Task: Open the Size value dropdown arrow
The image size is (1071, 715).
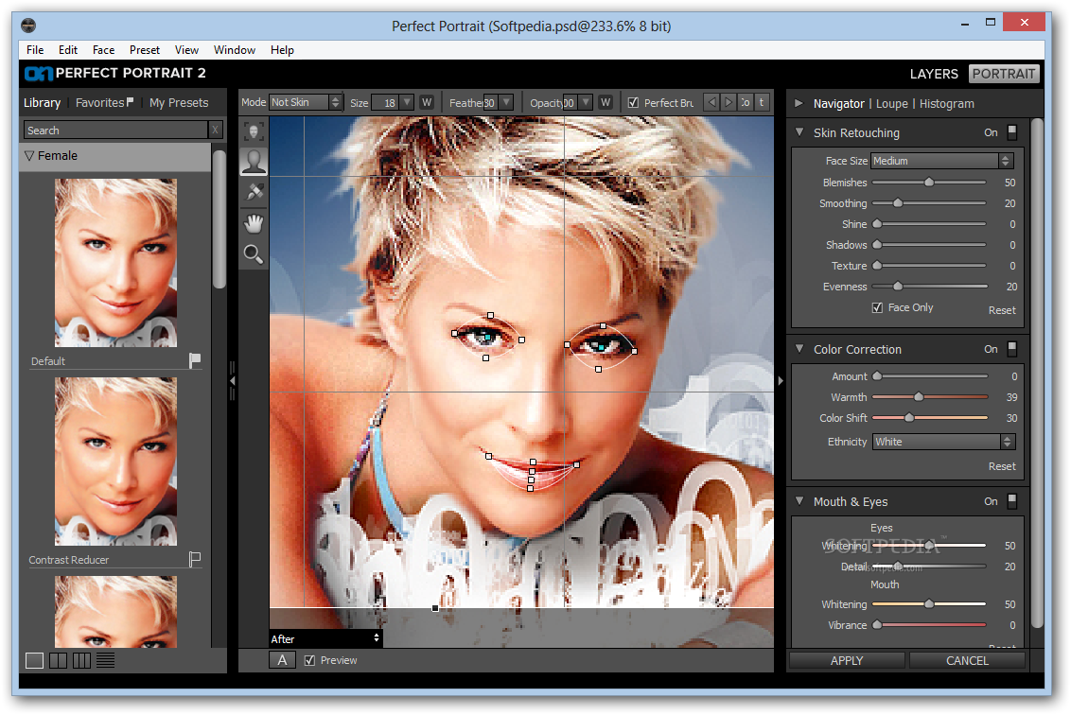Action: pos(407,102)
